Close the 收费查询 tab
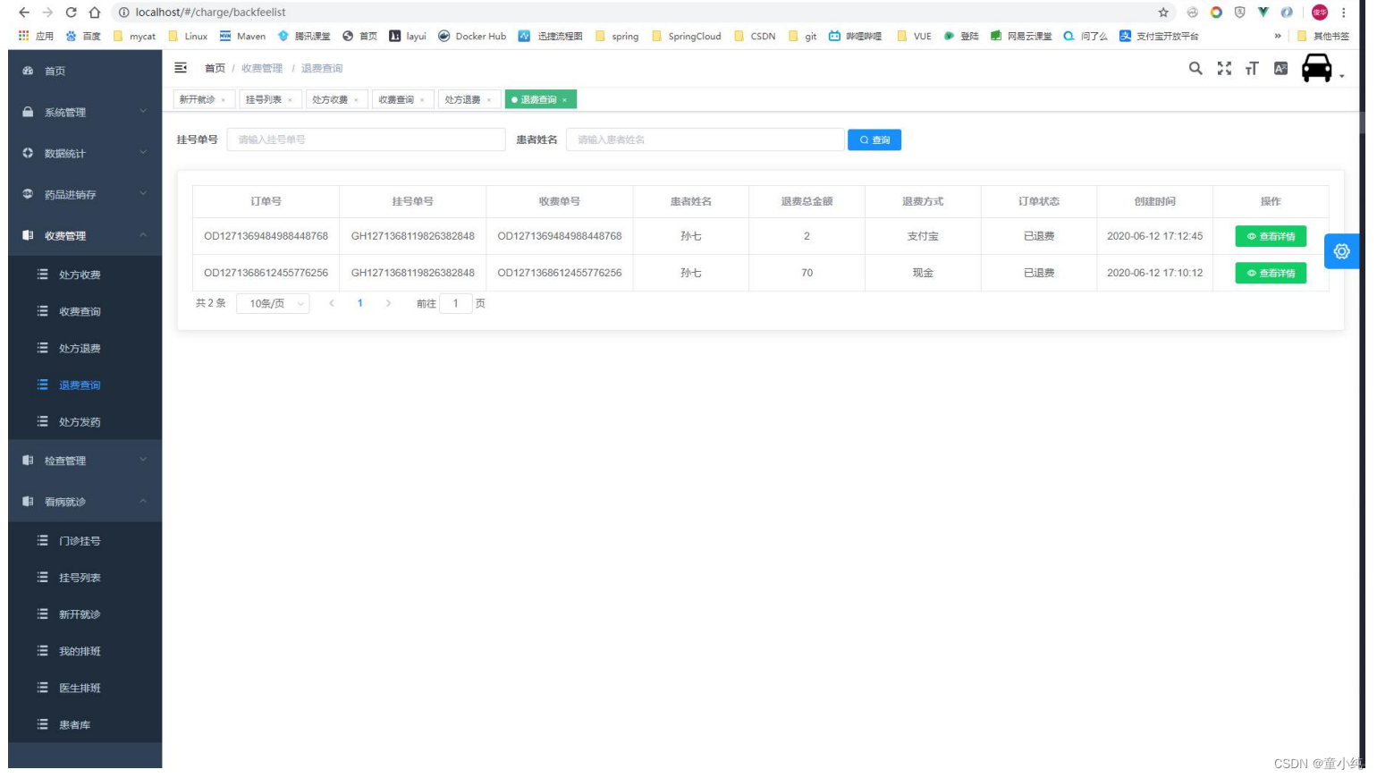This screenshot has height=778, width=1377. pyautogui.click(x=422, y=100)
